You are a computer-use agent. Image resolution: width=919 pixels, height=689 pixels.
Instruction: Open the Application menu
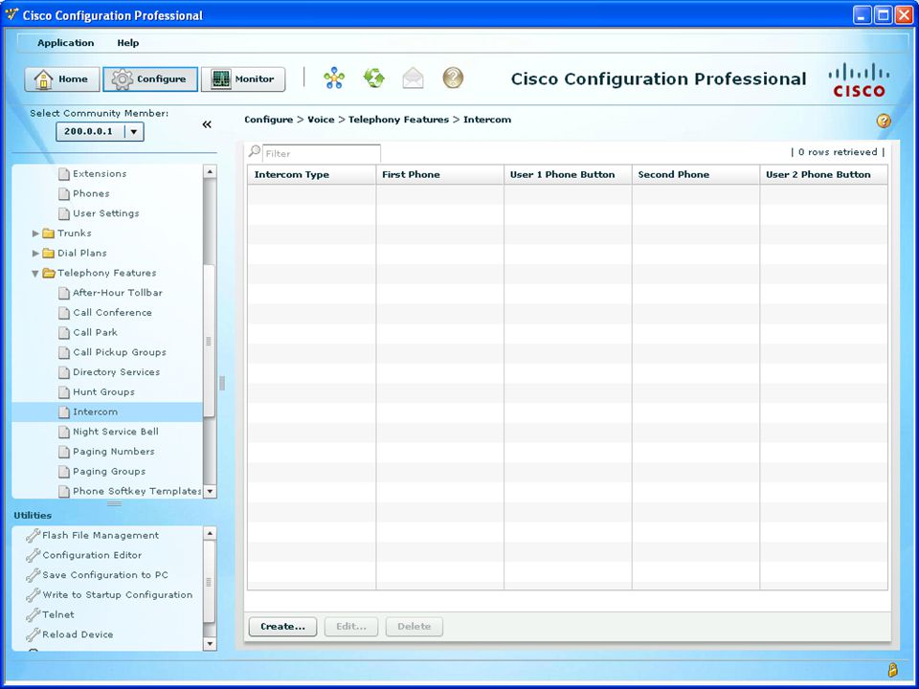pos(66,43)
